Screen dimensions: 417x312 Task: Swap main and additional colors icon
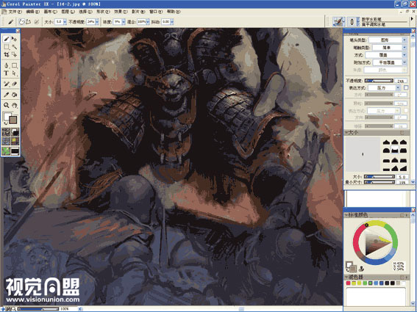(x=5, y=124)
